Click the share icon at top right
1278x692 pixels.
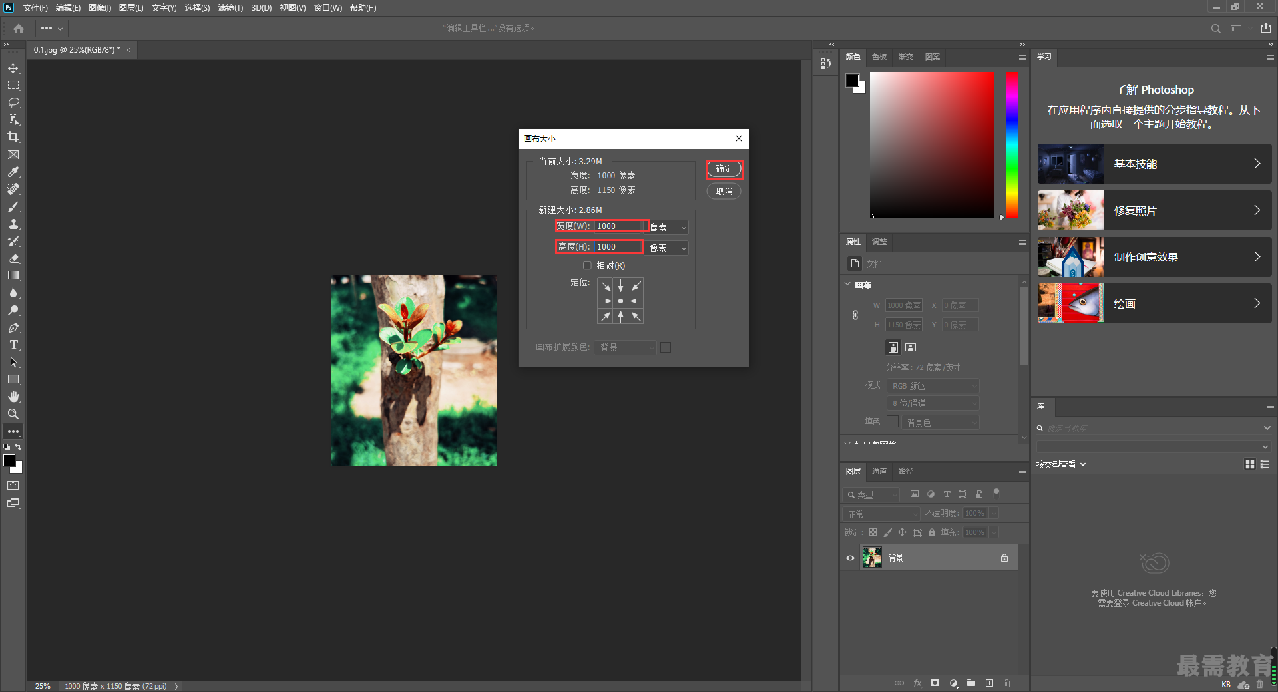1265,29
